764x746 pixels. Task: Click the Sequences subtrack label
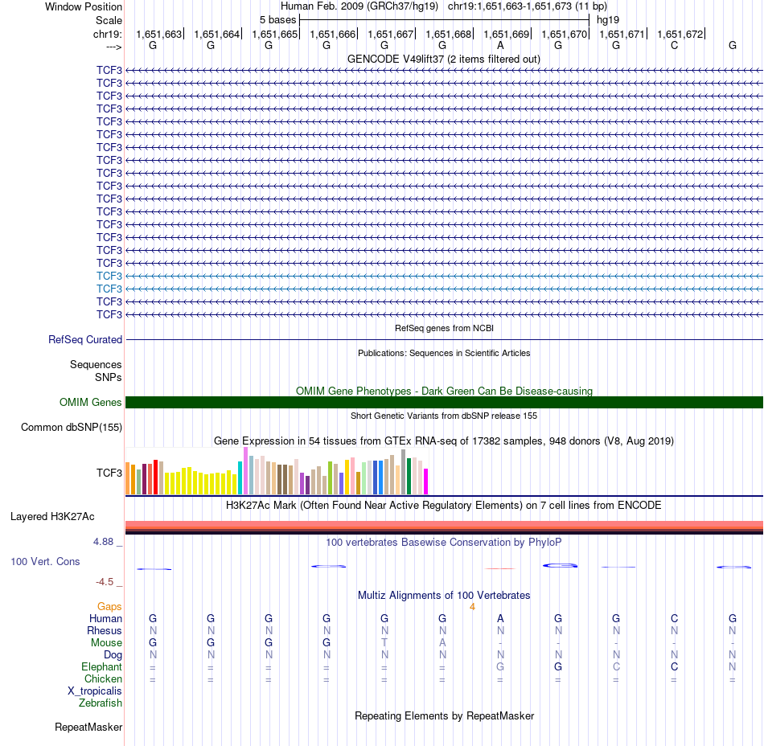96,364
